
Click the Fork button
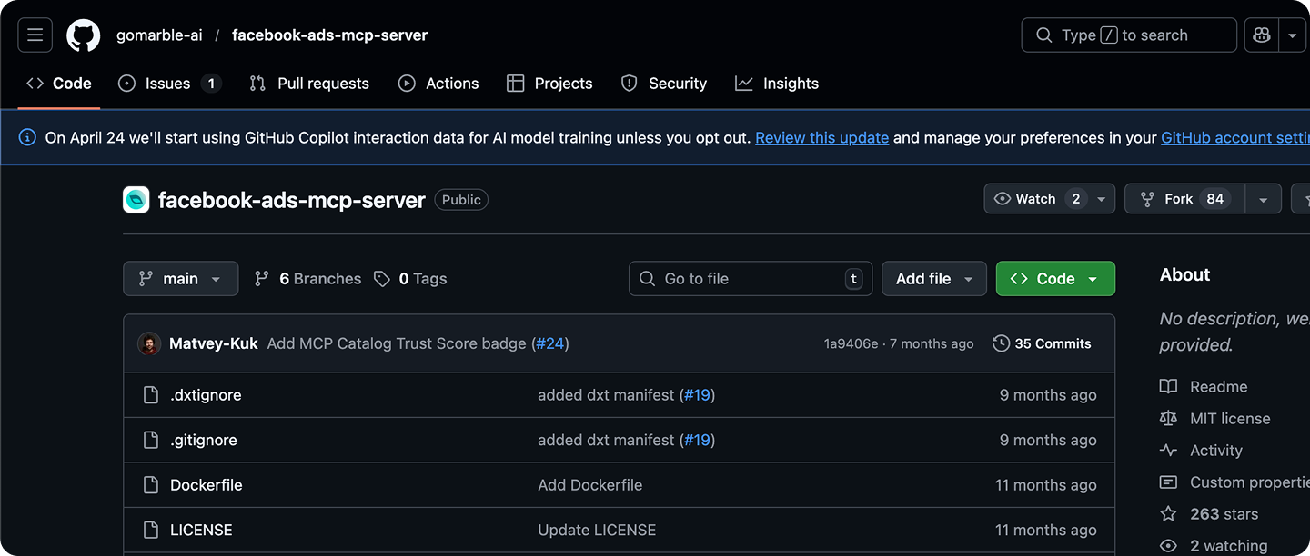[x=1184, y=199]
